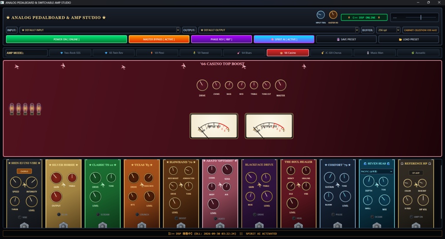445x239 pixels.
Task: Stomp the Seven Seas footswitch
Action: [377, 226]
